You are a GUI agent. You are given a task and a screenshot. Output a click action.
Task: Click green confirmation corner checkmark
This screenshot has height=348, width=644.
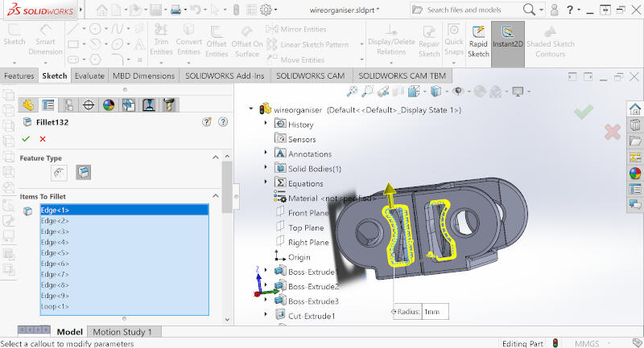click(584, 112)
